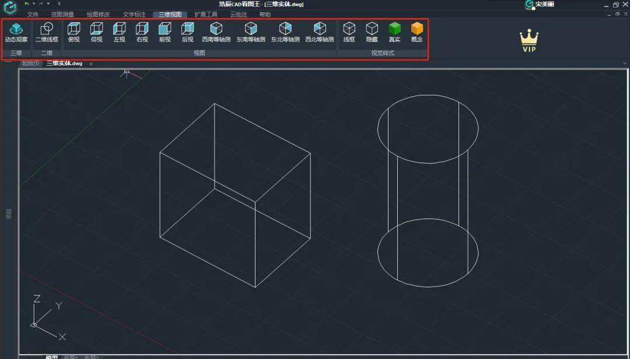Expand the collapsed left side panel
The image size is (630, 359).
tap(8, 214)
